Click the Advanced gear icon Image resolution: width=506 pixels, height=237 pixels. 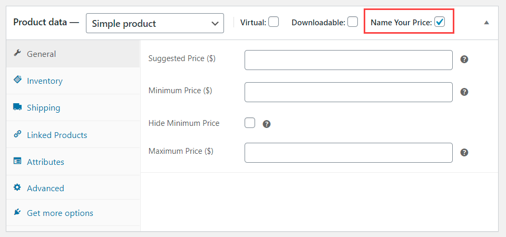(17, 187)
